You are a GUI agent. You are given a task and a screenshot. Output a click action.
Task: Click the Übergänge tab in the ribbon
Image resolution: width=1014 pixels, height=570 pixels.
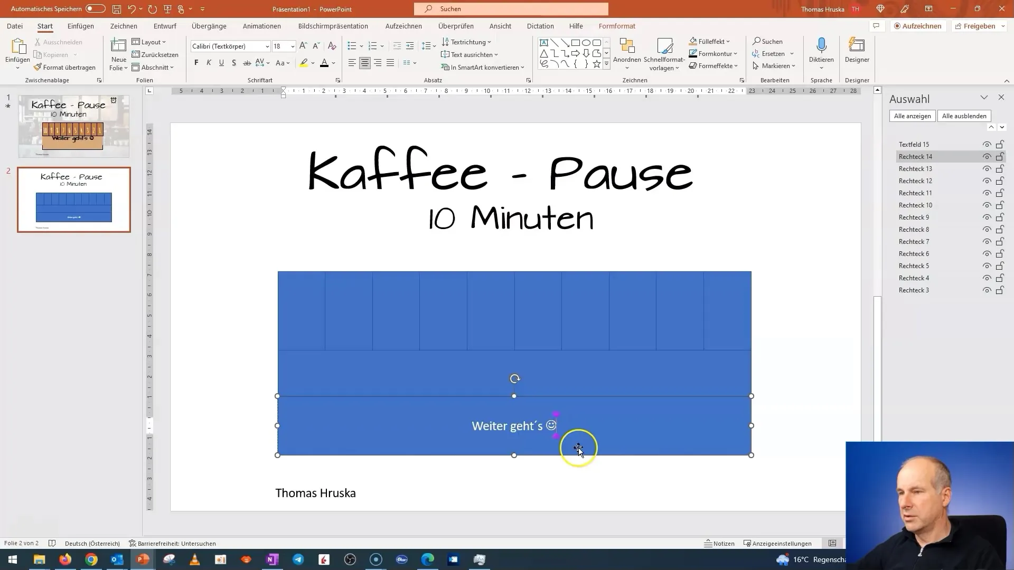pos(209,26)
